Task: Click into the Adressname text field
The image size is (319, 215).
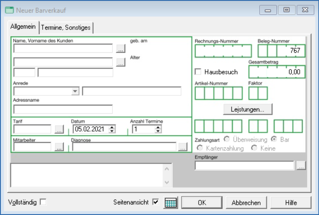Action: (x=63, y=109)
